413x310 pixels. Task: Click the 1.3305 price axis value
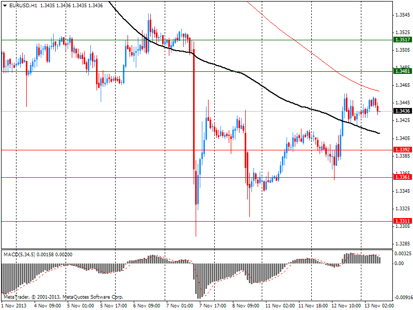point(403,226)
